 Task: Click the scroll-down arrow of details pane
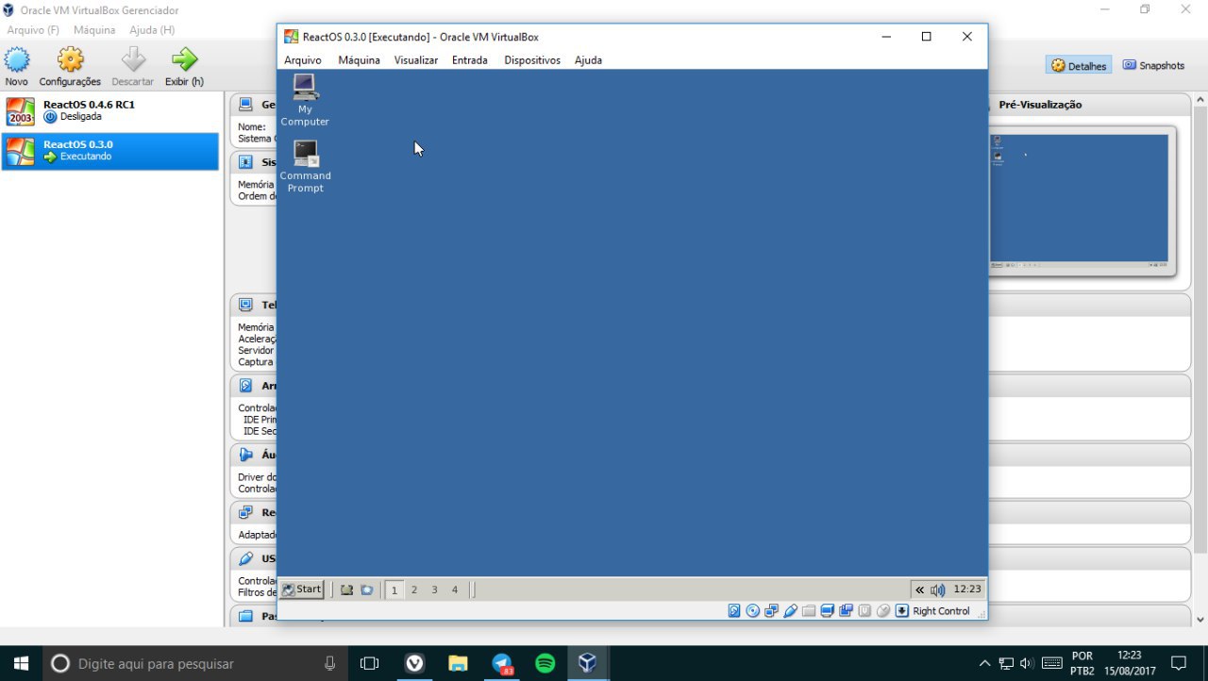coord(1200,620)
